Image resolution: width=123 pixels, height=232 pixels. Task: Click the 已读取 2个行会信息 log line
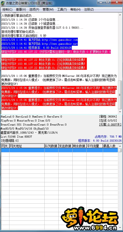30,20
